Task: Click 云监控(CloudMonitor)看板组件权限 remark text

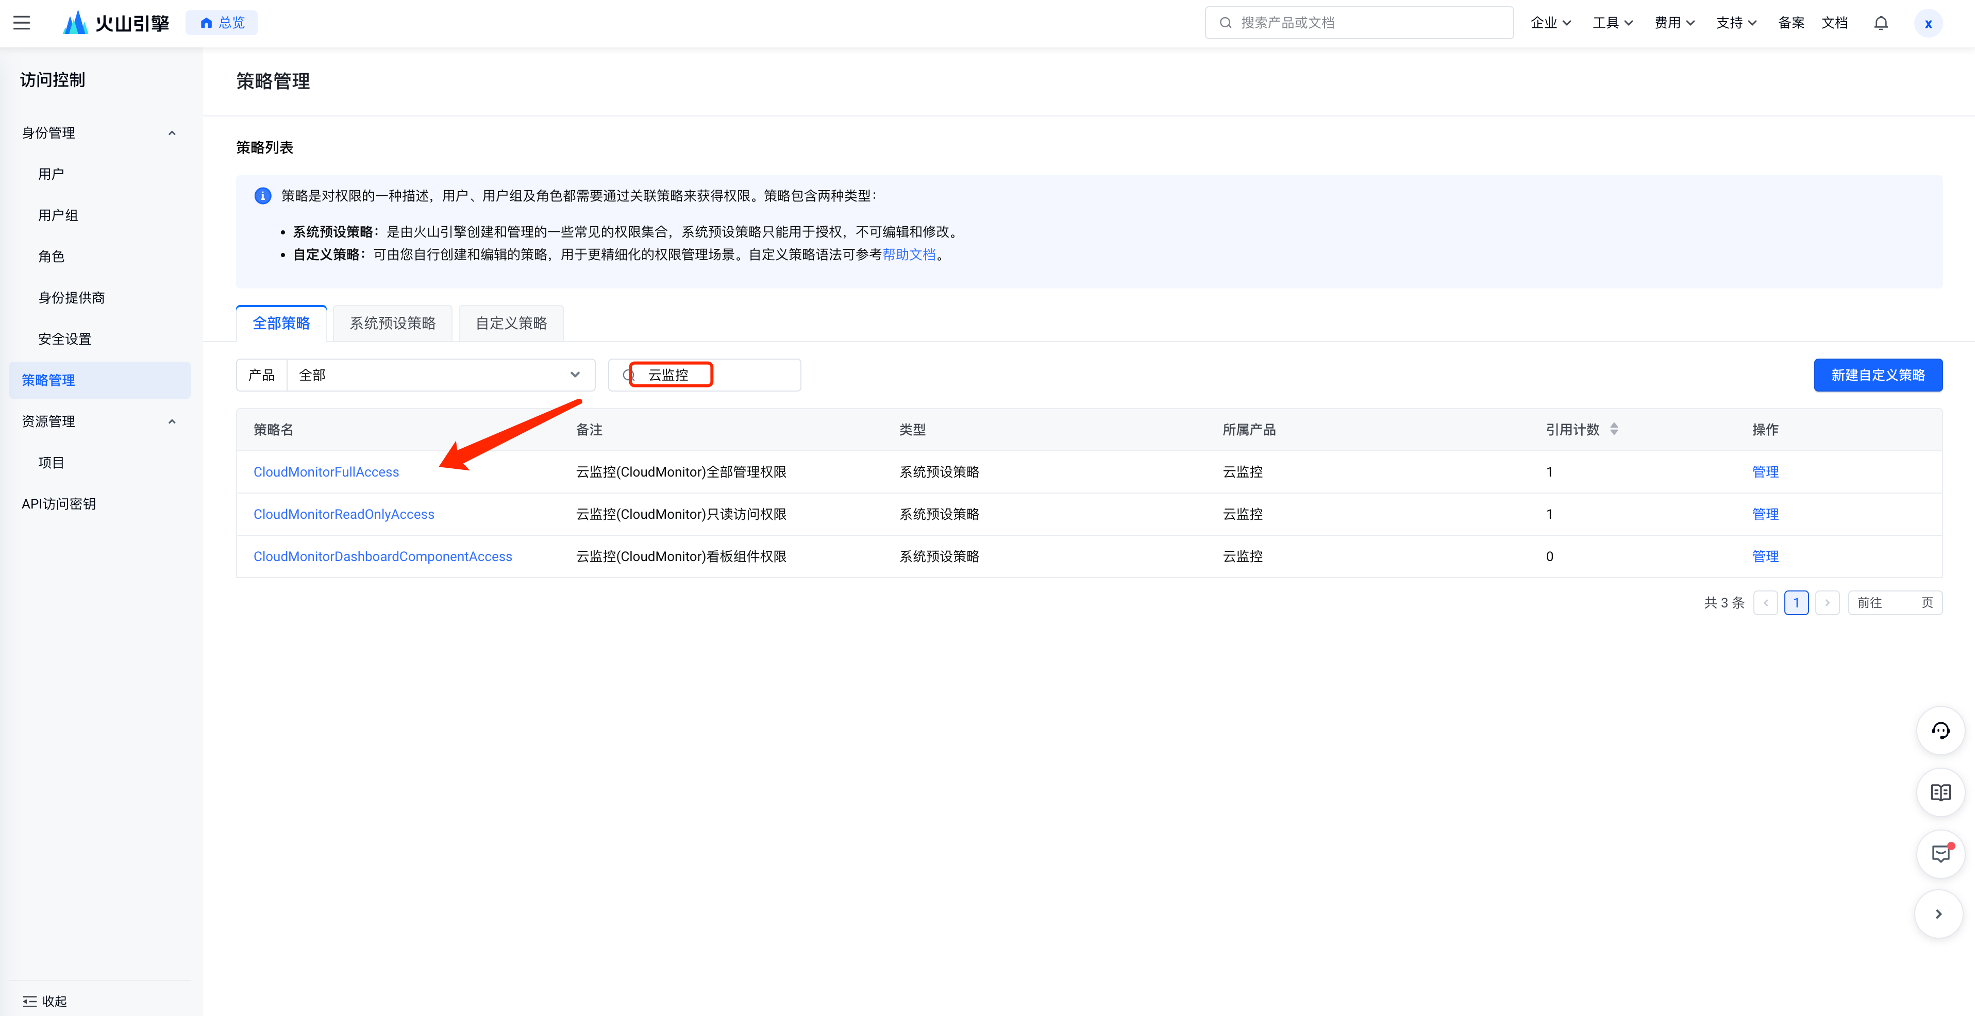Action: click(681, 556)
